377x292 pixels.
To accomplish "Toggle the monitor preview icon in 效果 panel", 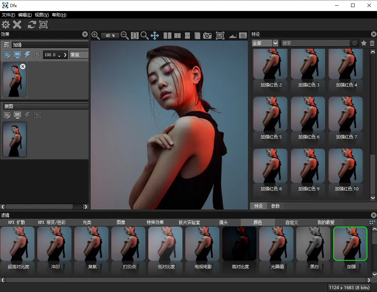I will click(x=17, y=55).
